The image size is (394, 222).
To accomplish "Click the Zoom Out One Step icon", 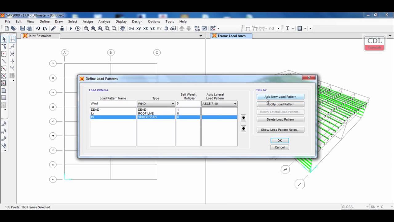I will click(114, 28).
